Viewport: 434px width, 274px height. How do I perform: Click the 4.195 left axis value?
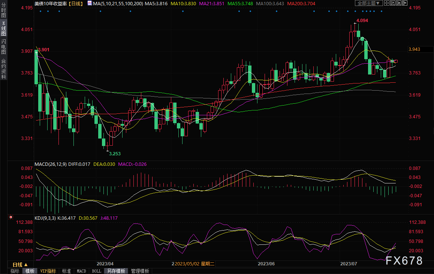click(27, 8)
